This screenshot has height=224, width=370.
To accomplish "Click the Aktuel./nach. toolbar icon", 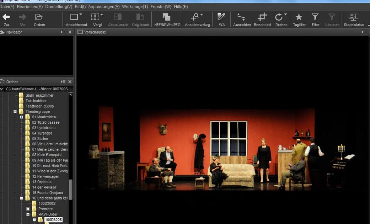I will point(118,17).
